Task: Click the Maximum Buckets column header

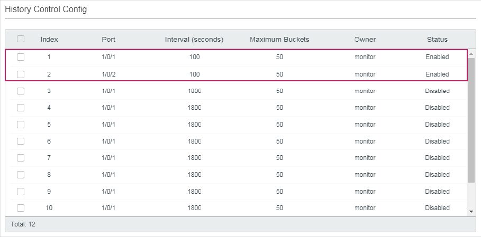Action: coord(279,40)
